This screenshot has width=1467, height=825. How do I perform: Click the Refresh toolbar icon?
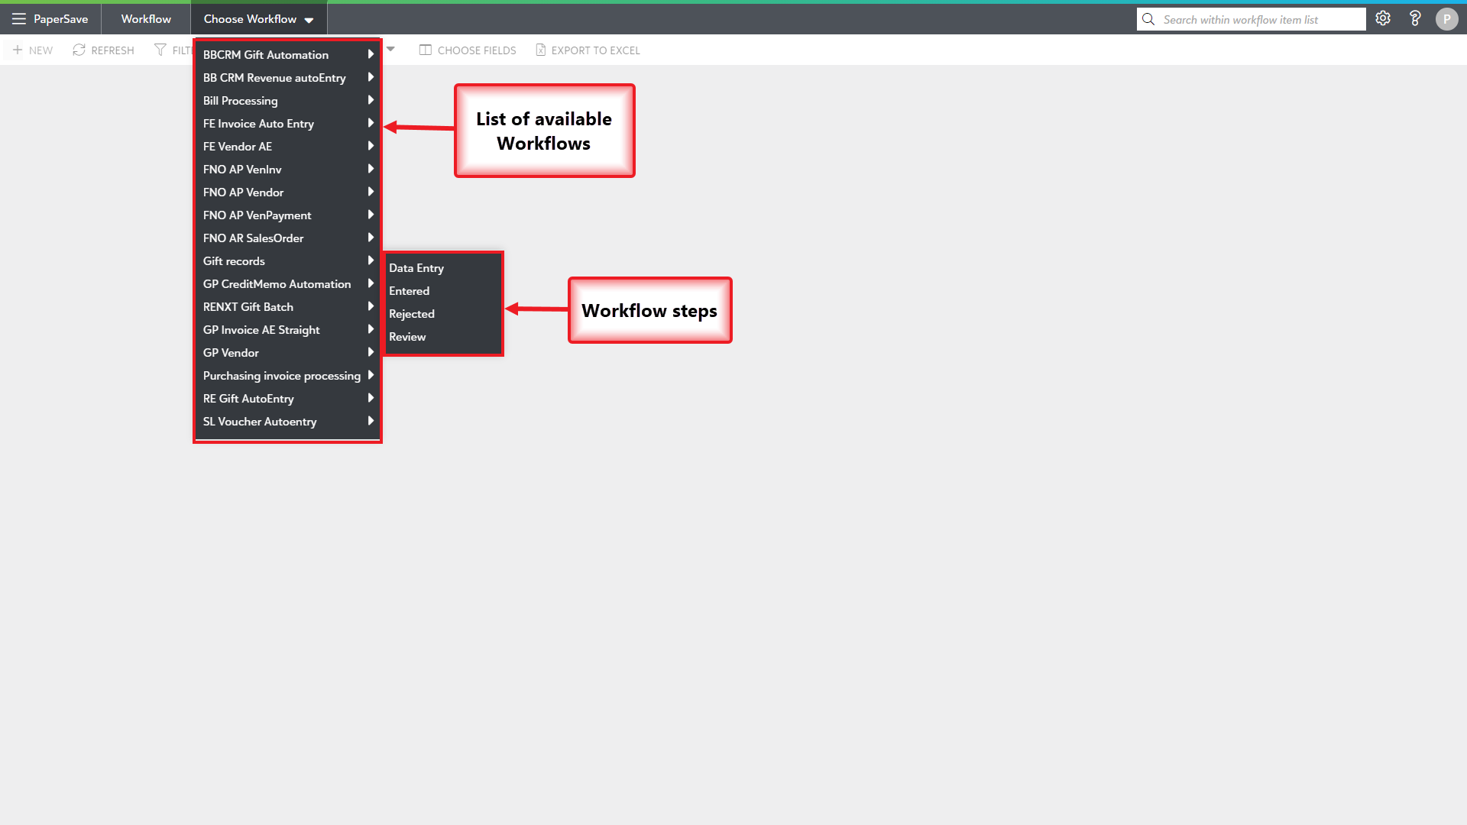79,50
